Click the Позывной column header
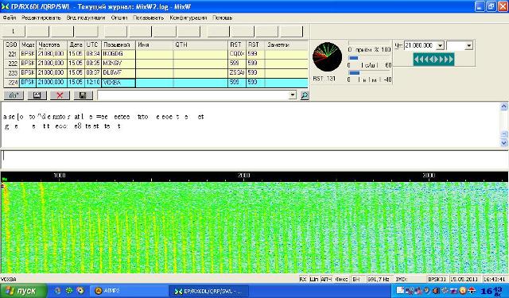 point(119,45)
